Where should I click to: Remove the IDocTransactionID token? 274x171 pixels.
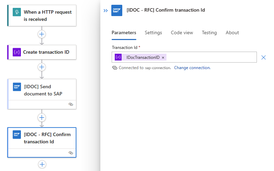click(163, 57)
